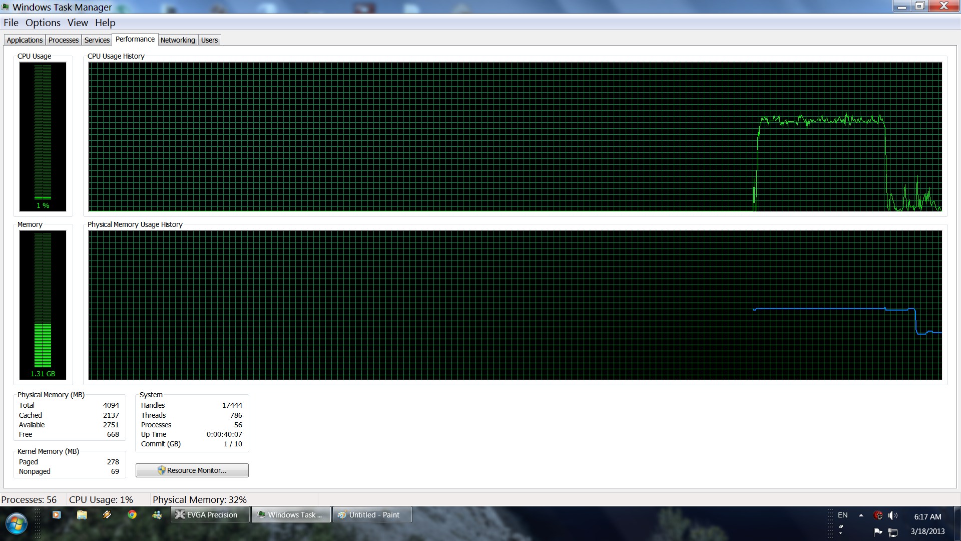Switch to the Processes tab
961x541 pixels.
click(x=63, y=40)
